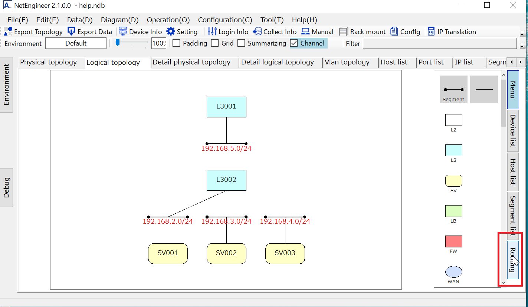Click the Collect Info toolbar icon
The image size is (528, 307).
[257, 32]
